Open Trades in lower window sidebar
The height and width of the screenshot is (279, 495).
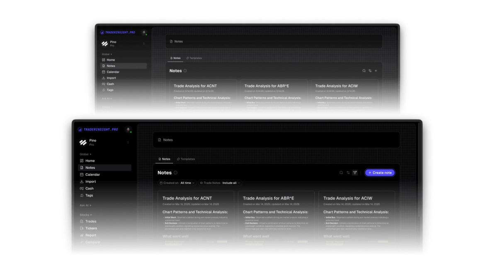(104, 221)
